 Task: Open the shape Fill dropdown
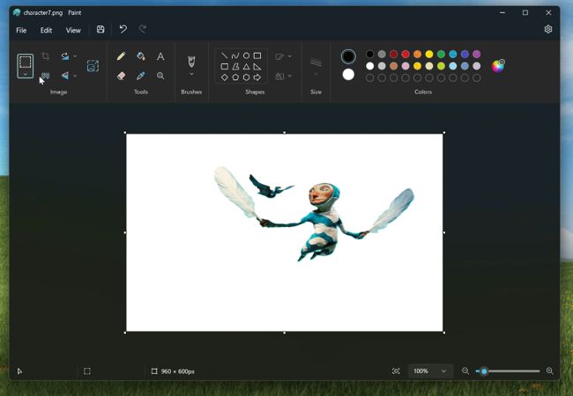tap(284, 76)
